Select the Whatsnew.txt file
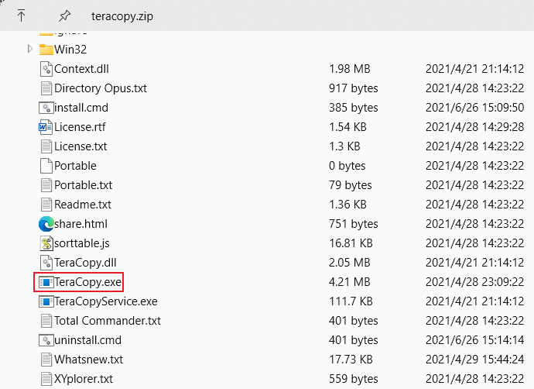The width and height of the screenshot is (534, 389). tap(88, 360)
